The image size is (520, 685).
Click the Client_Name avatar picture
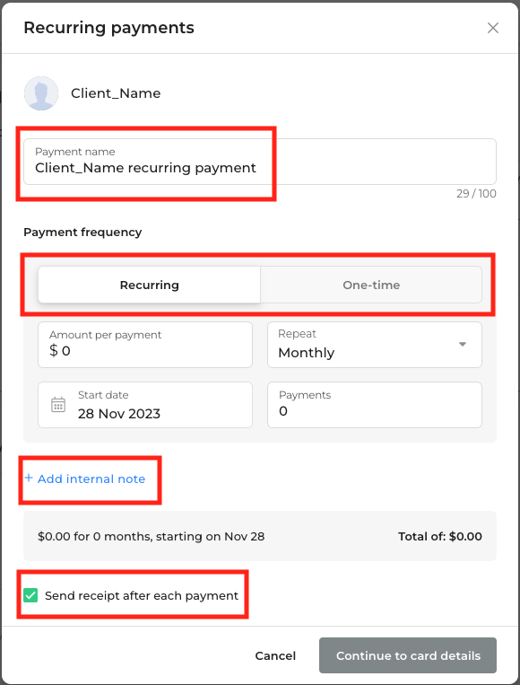coord(41,93)
